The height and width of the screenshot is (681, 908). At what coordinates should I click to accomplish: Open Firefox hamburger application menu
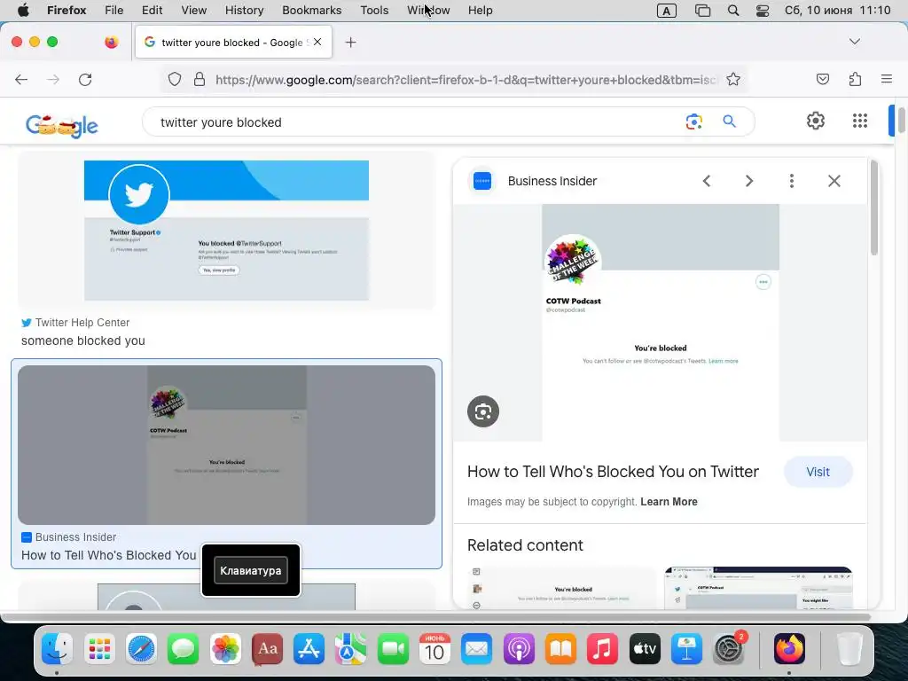point(886,79)
